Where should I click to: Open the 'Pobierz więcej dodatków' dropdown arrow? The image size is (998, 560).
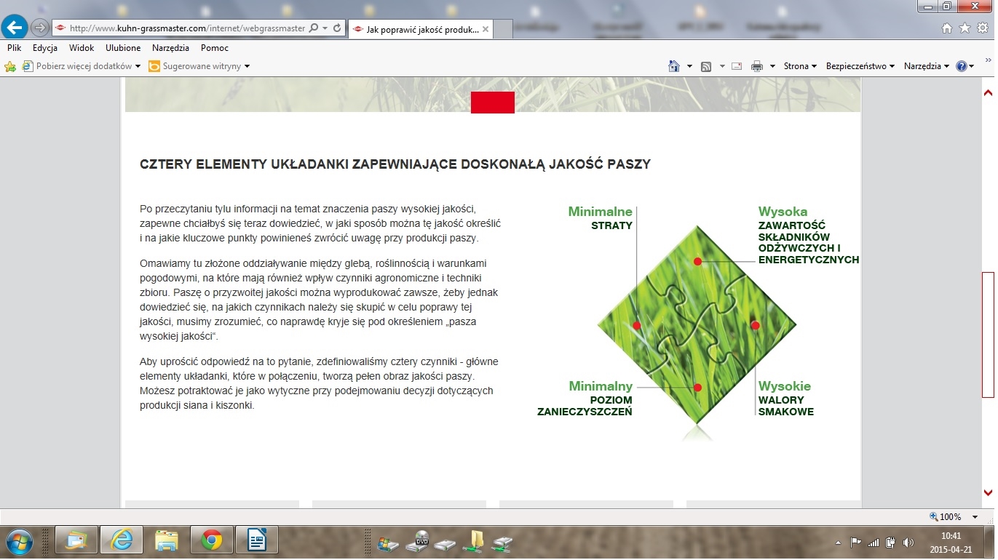point(138,66)
